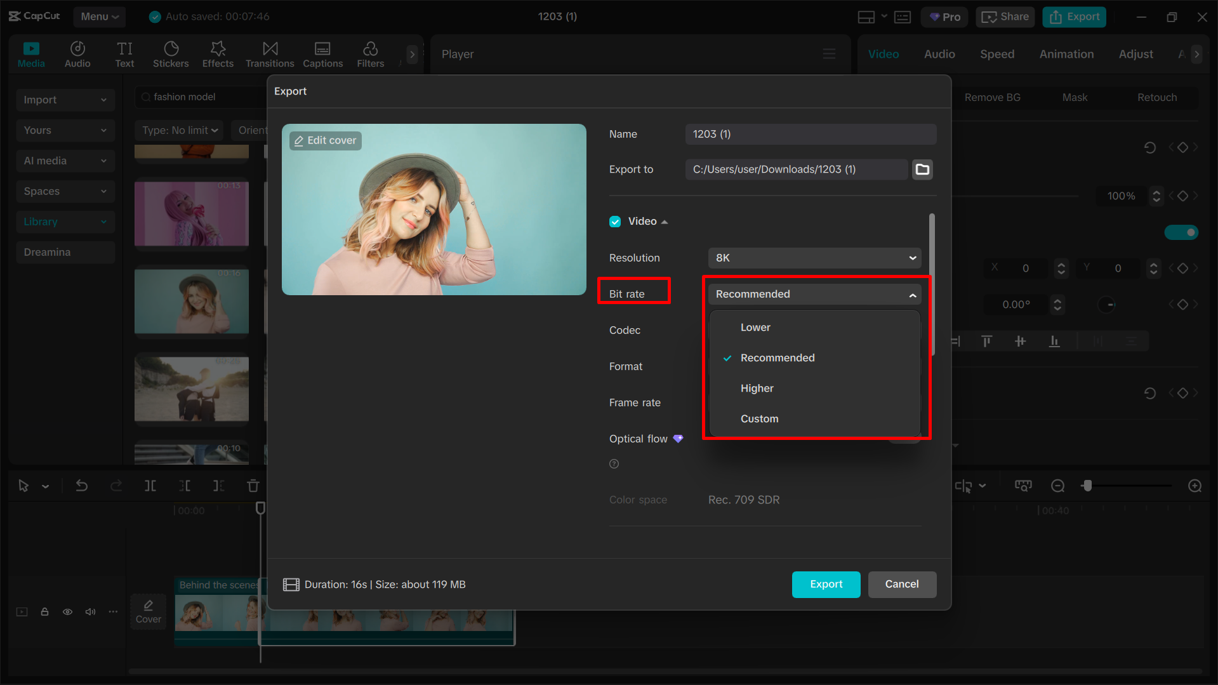Select the Filters tool
This screenshot has width=1218, height=685.
(370, 54)
